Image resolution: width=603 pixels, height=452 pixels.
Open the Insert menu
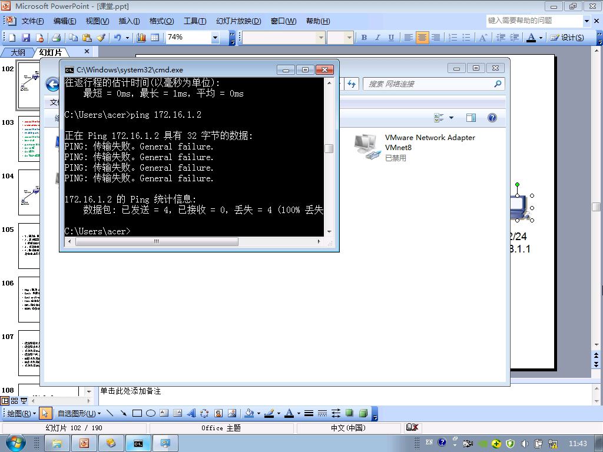tap(129, 21)
